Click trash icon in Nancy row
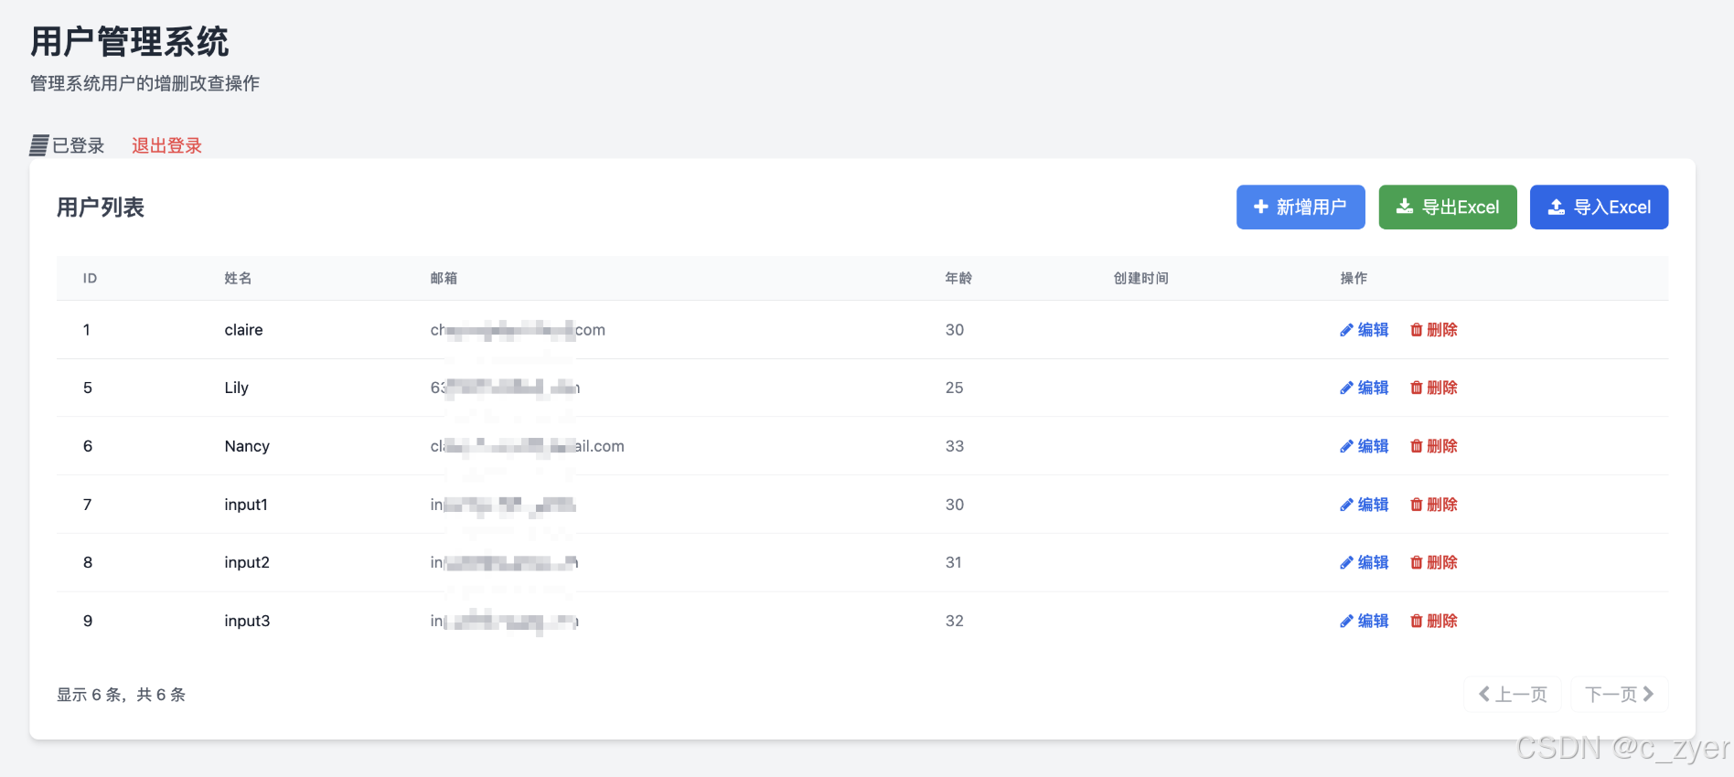Screen dimensions: 1734x777 coord(1417,446)
